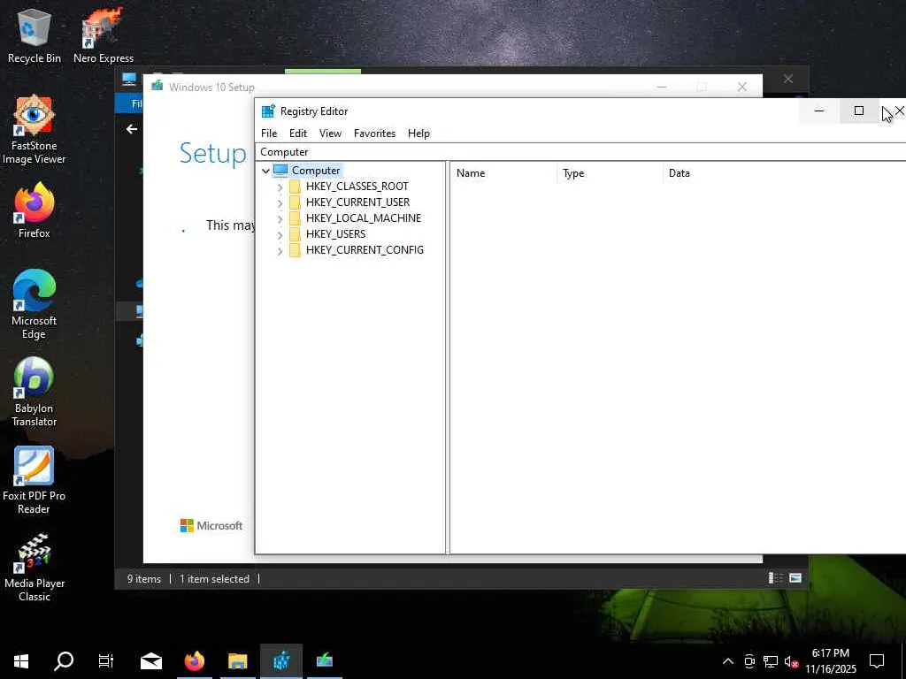Screen dimensions: 906x679
Task: Open the taskbar clock showing 6:17 PM
Action: pyautogui.click(x=830, y=661)
